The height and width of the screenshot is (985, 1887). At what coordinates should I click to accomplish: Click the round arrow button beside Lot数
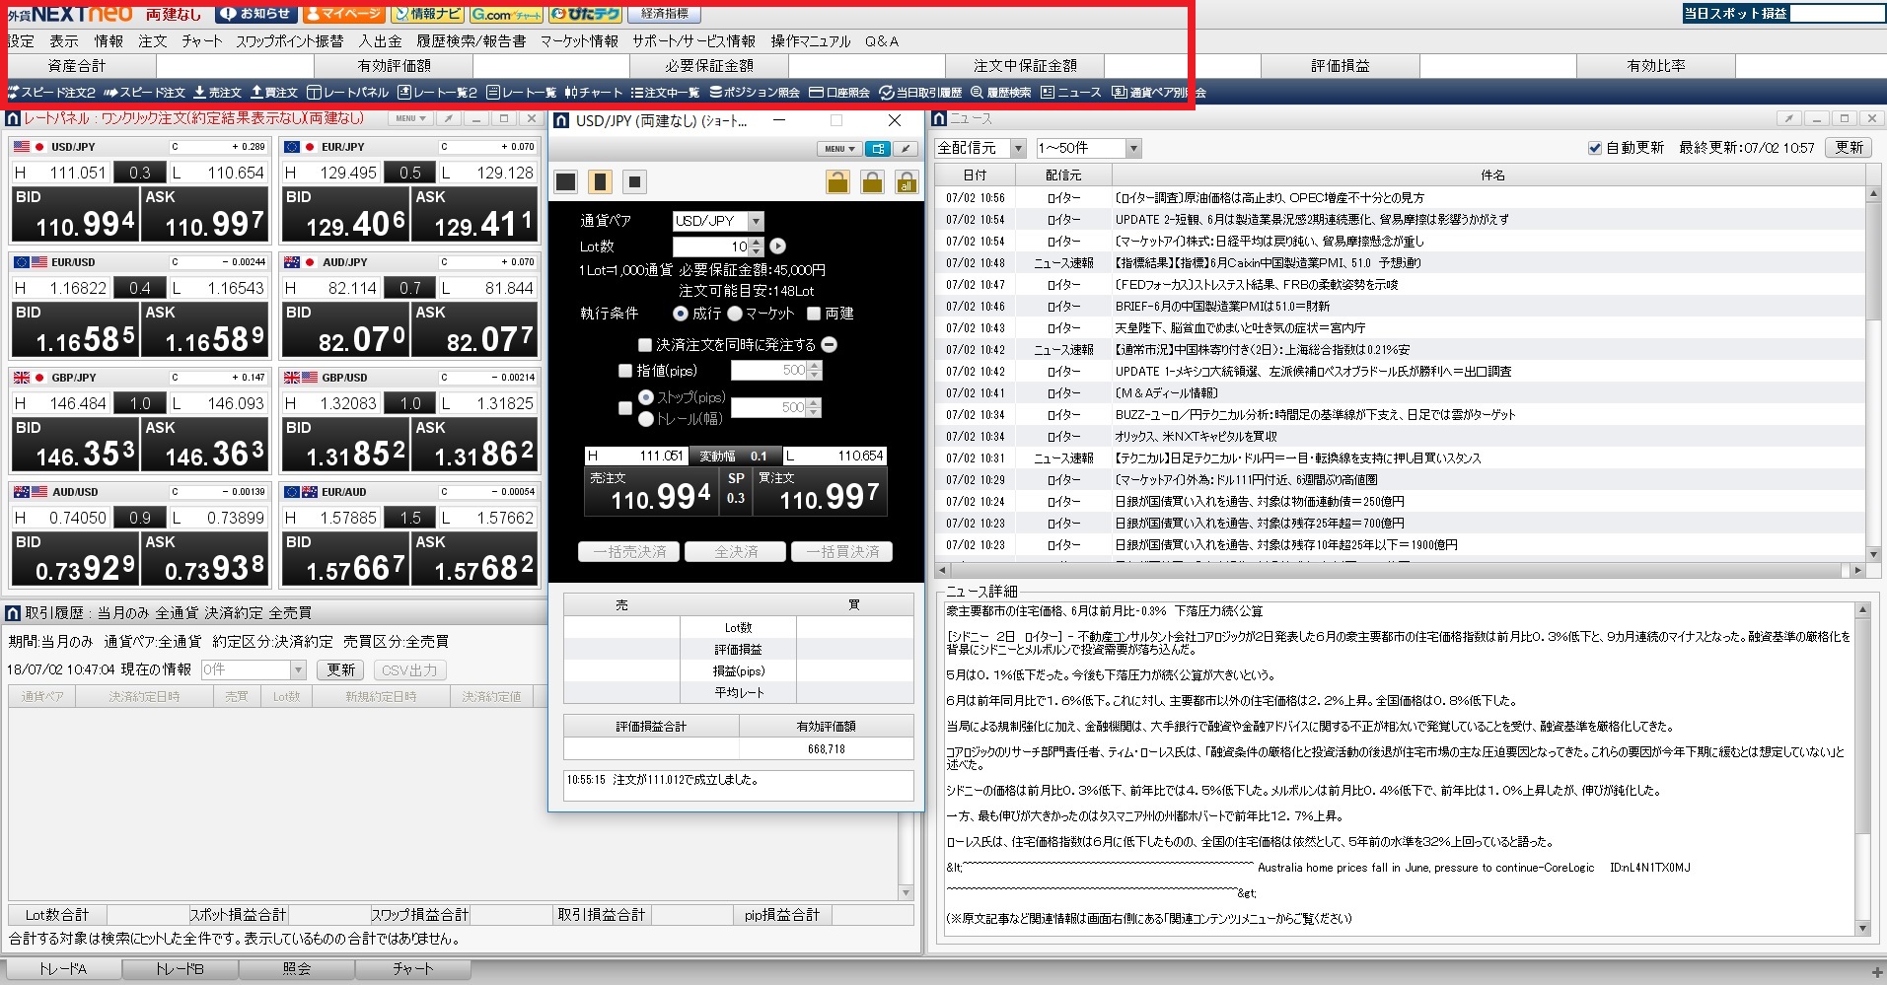tap(778, 246)
